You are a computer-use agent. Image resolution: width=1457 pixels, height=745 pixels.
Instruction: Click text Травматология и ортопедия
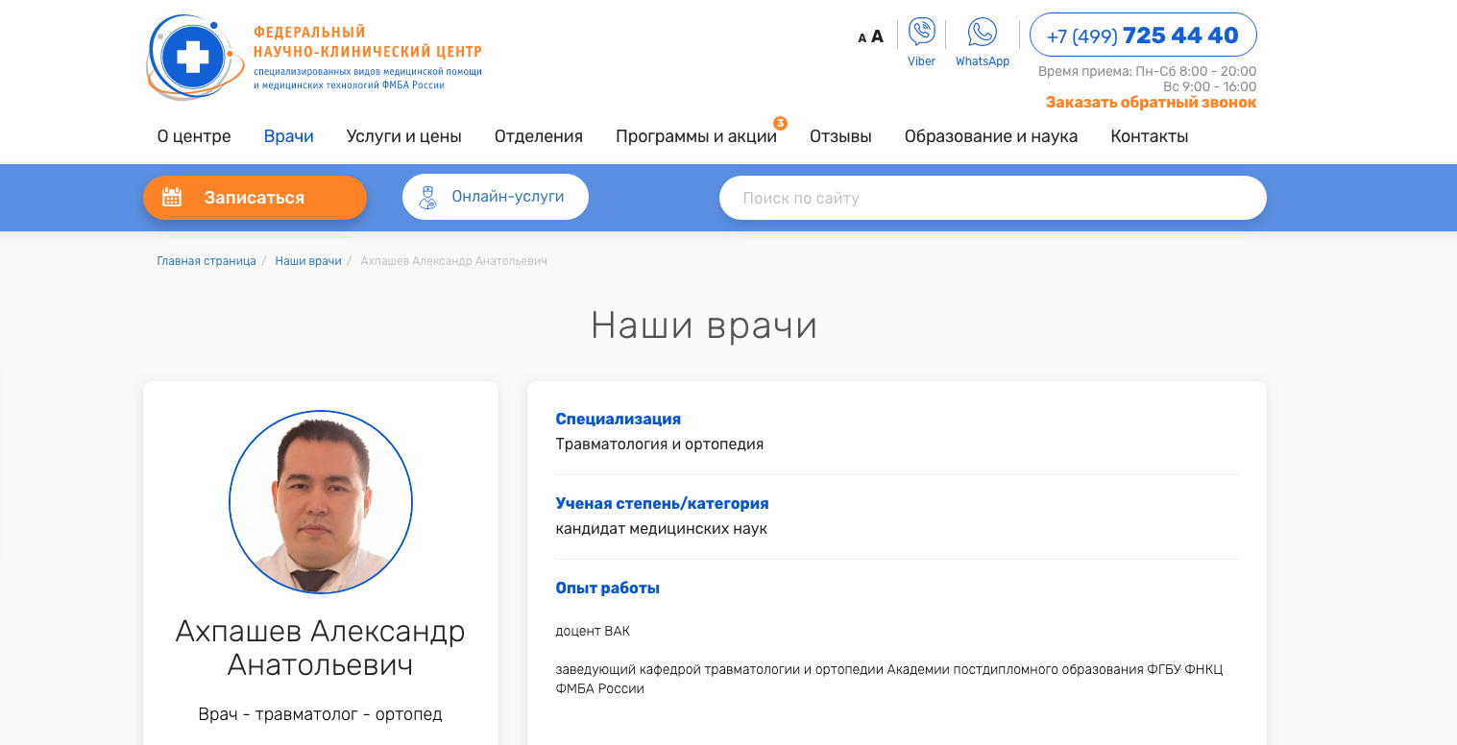pyautogui.click(x=660, y=445)
